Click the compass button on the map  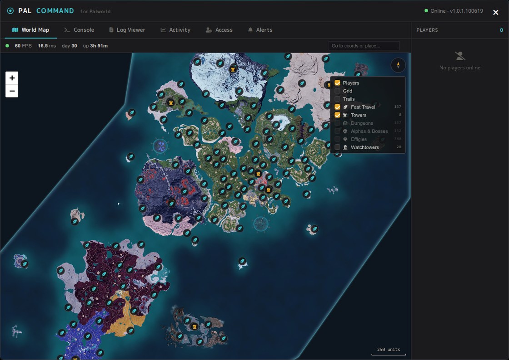(398, 65)
